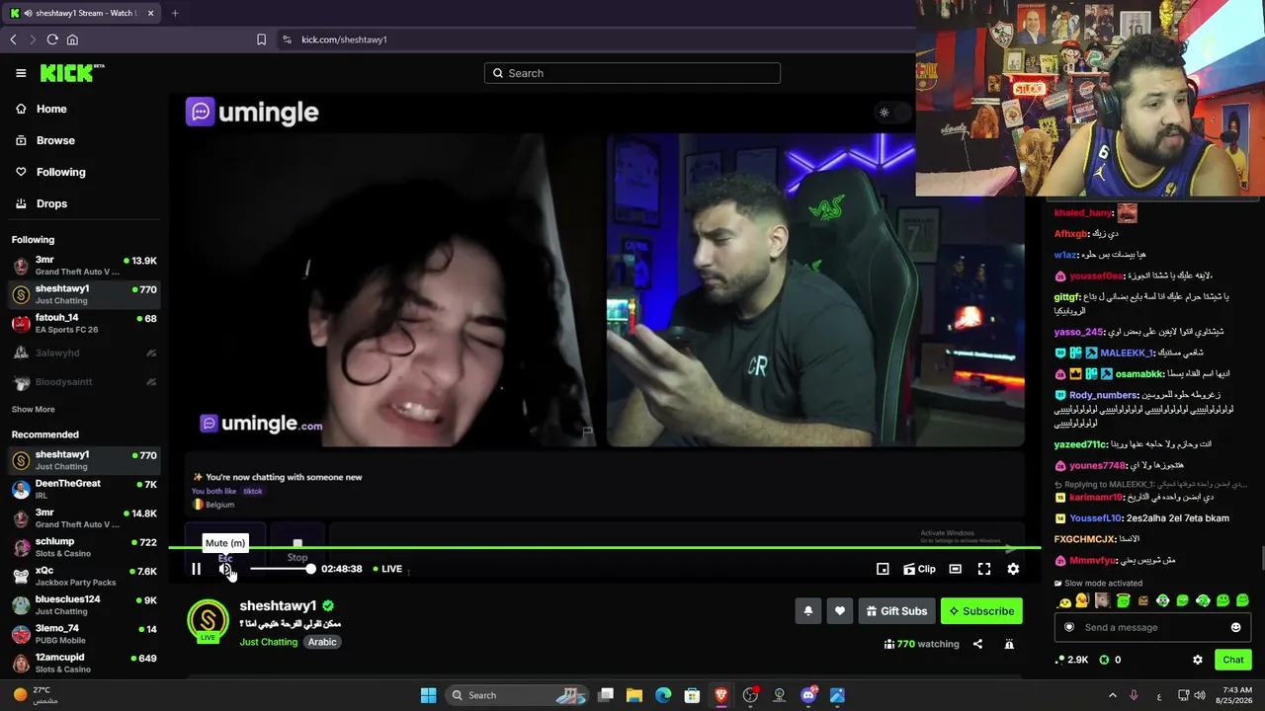Select the Arabic language tag
This screenshot has height=711, width=1265.
tap(322, 642)
